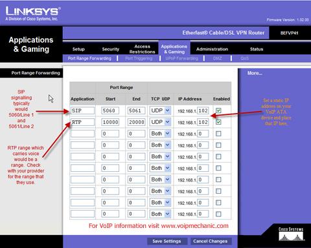The width and height of the screenshot is (311, 248).
Task: Click the end port field showing 20000
Action: click(136, 122)
